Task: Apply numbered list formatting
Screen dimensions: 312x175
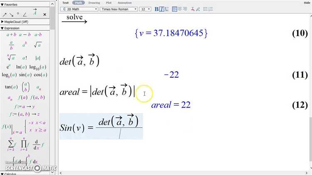Action: [211, 9]
